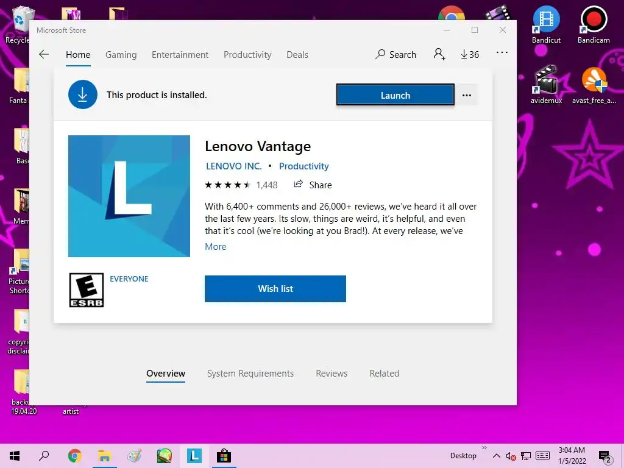Switch to System Requirements tab

(x=250, y=374)
